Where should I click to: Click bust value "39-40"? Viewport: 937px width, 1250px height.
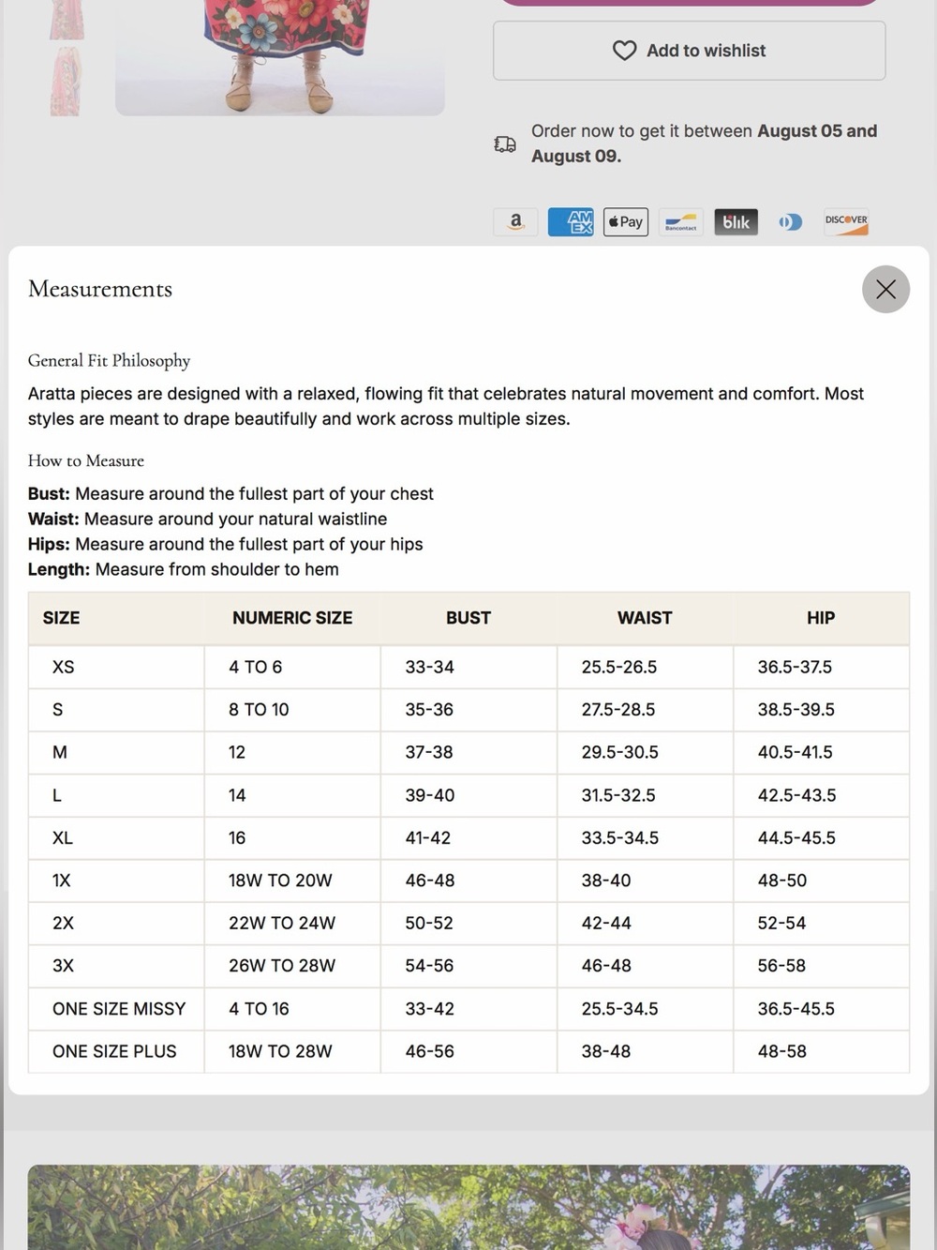click(x=430, y=795)
